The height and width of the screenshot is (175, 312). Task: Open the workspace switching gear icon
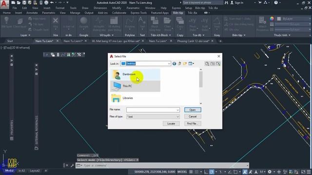point(270,172)
